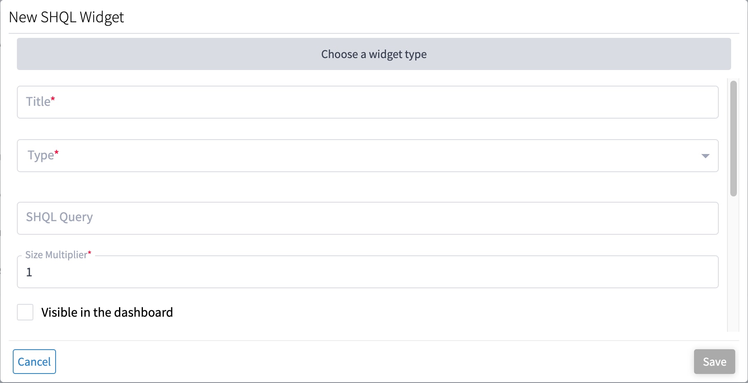Select the 'Type' placeholder label text
The width and height of the screenshot is (748, 383).
pyautogui.click(x=40, y=155)
